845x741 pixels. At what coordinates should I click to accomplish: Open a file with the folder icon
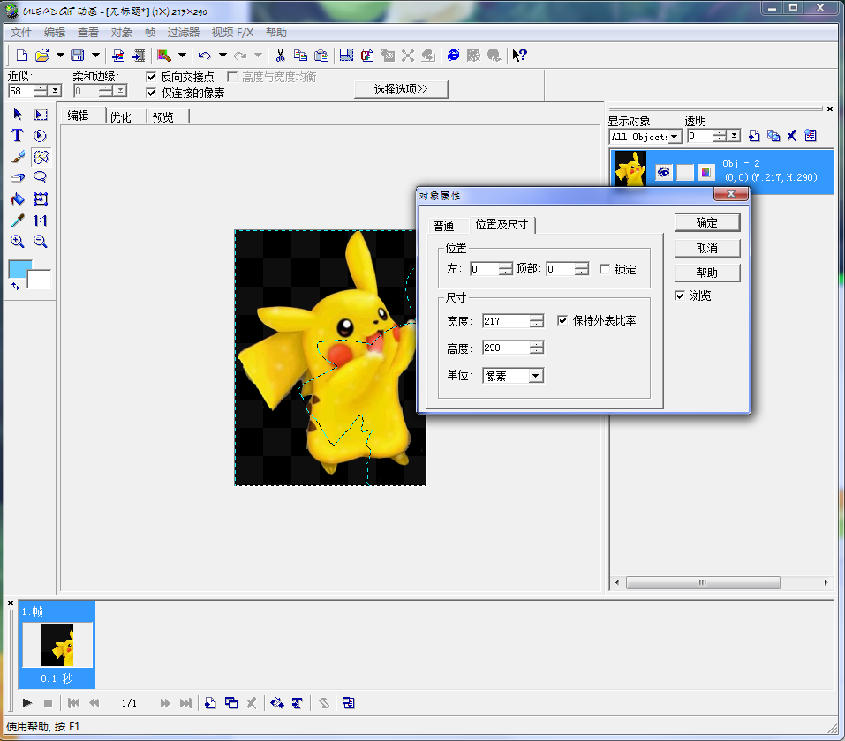pos(42,55)
